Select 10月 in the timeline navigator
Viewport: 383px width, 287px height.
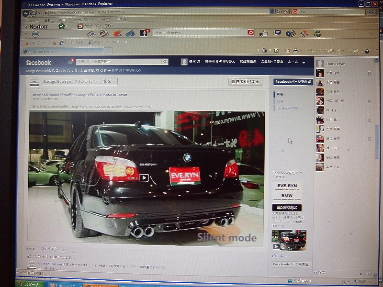pyautogui.click(x=280, y=101)
